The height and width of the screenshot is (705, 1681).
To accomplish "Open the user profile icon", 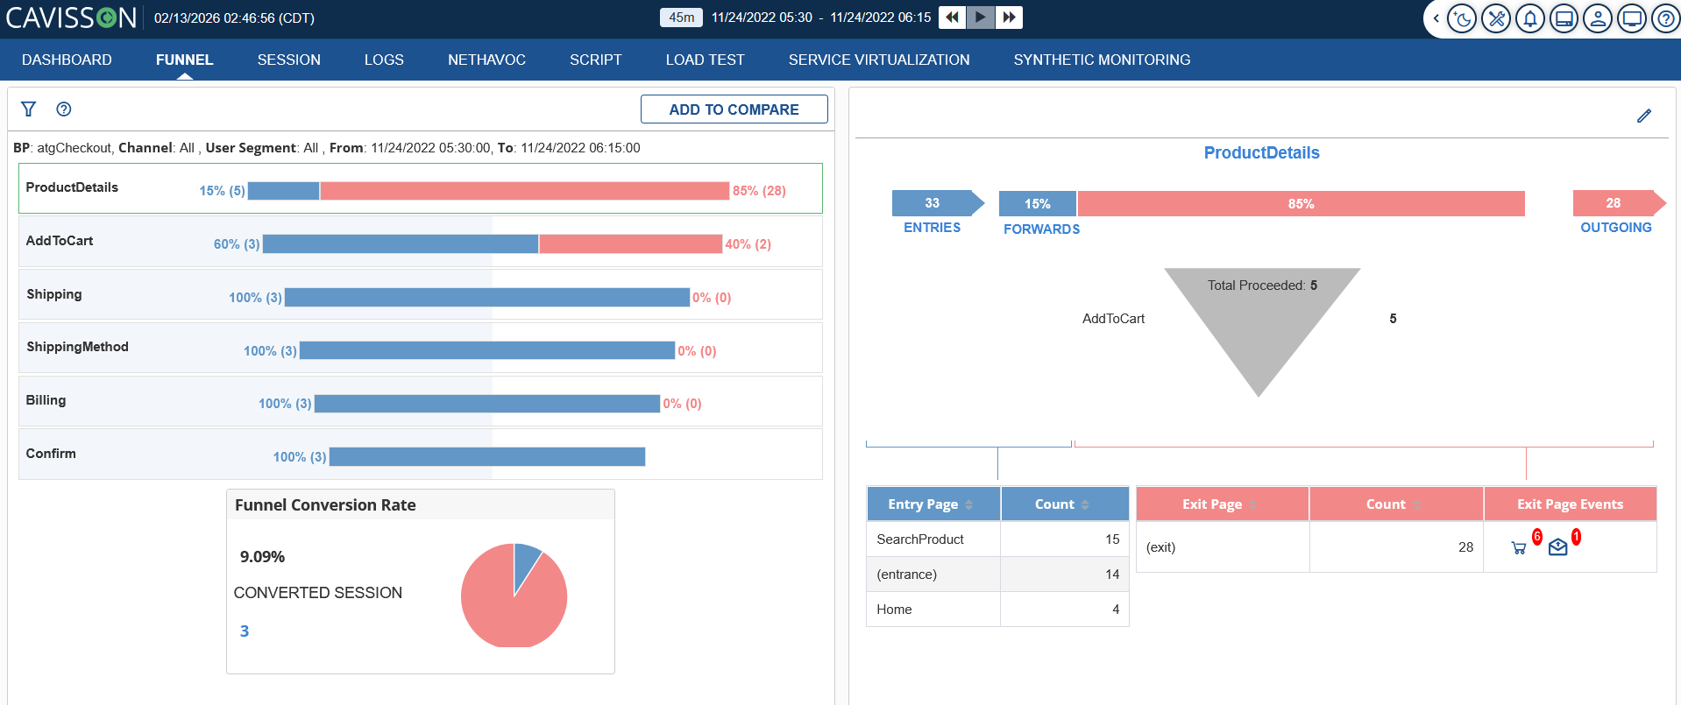I will pyautogui.click(x=1598, y=18).
